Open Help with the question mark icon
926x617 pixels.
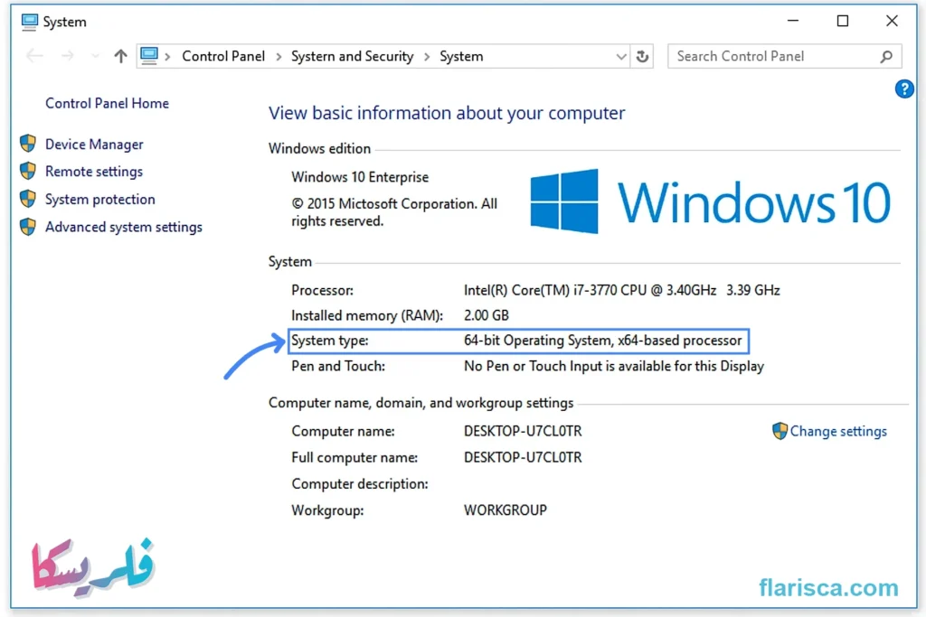coord(904,89)
